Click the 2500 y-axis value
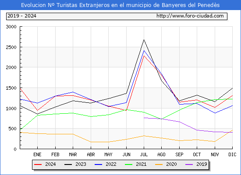Screen dimensions: 241x175 point(11,47)
